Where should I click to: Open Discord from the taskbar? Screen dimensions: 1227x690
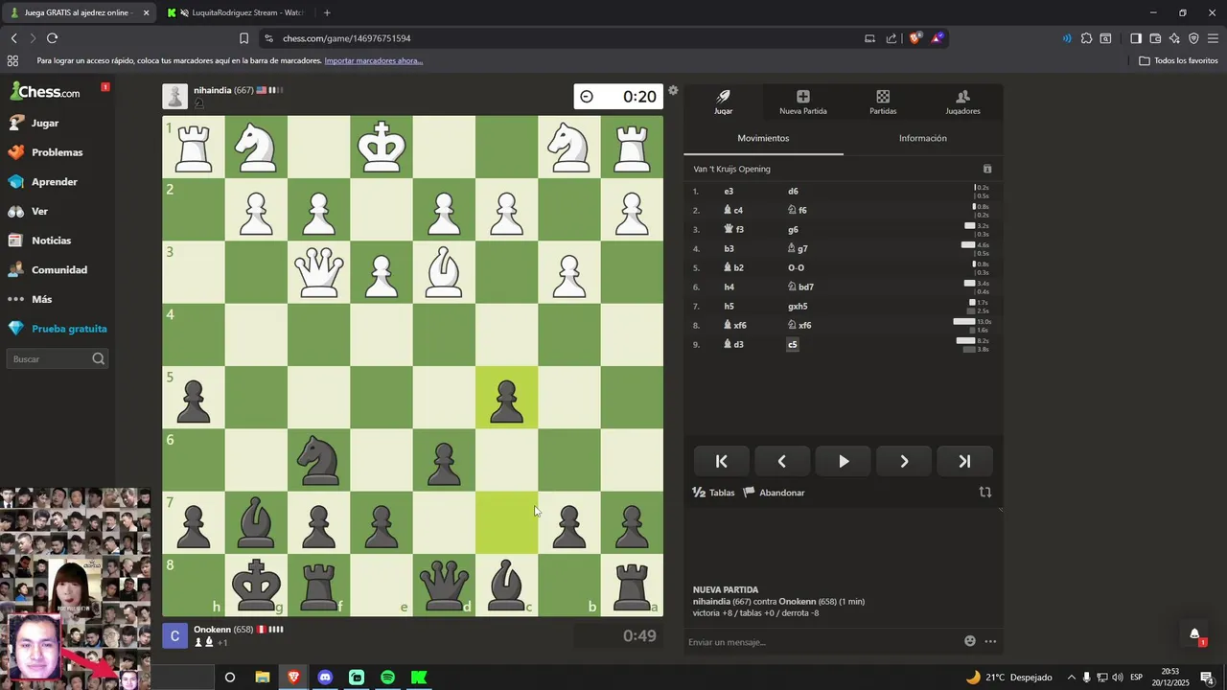pos(325,678)
